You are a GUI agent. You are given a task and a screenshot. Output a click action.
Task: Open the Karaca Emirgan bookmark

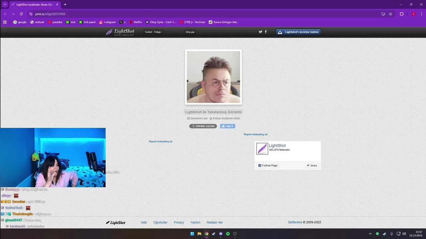pyautogui.click(x=223, y=22)
